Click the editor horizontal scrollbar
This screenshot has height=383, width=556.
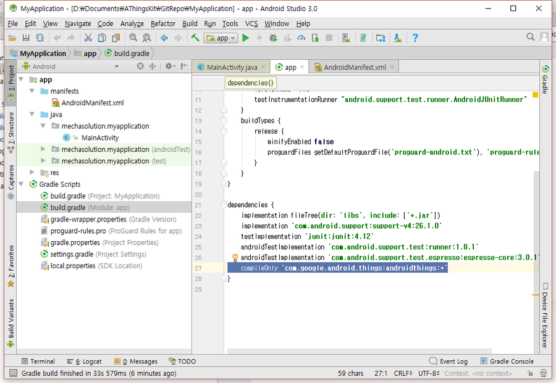(360, 351)
